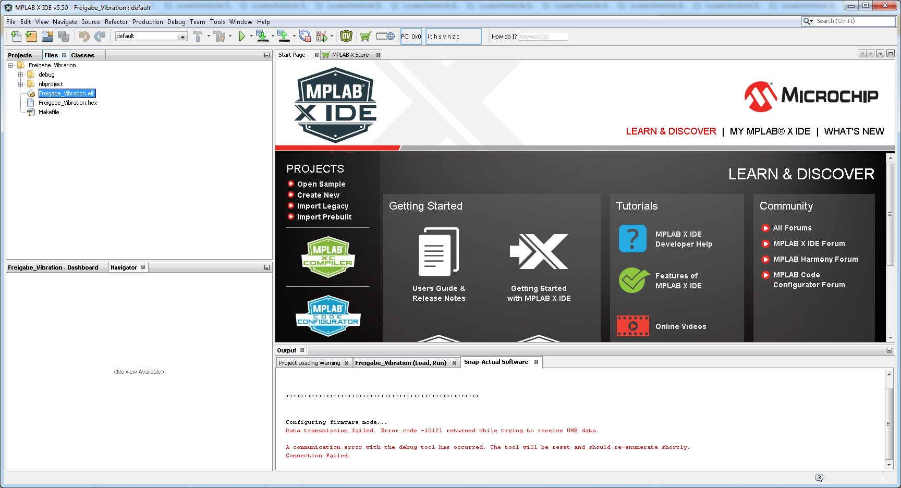This screenshot has height=488, width=901.
Task: Click the Developer Help question mark icon
Action: pos(632,238)
